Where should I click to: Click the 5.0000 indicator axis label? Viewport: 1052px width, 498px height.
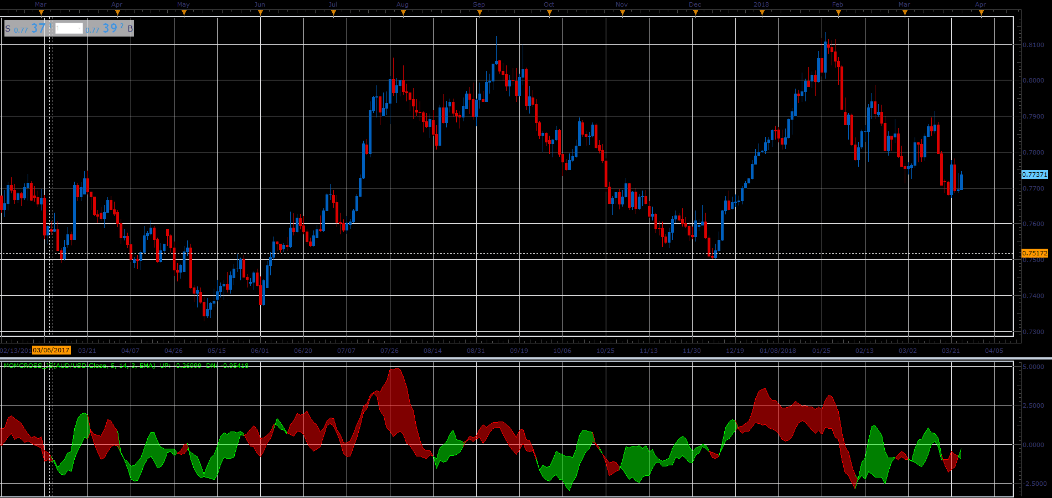click(1033, 367)
